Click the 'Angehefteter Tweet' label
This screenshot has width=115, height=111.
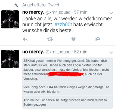click(41, 5)
